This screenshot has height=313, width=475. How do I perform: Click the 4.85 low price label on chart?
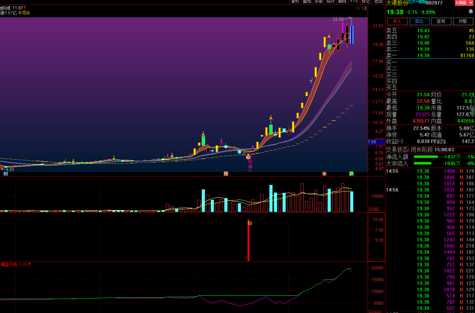click(9, 170)
